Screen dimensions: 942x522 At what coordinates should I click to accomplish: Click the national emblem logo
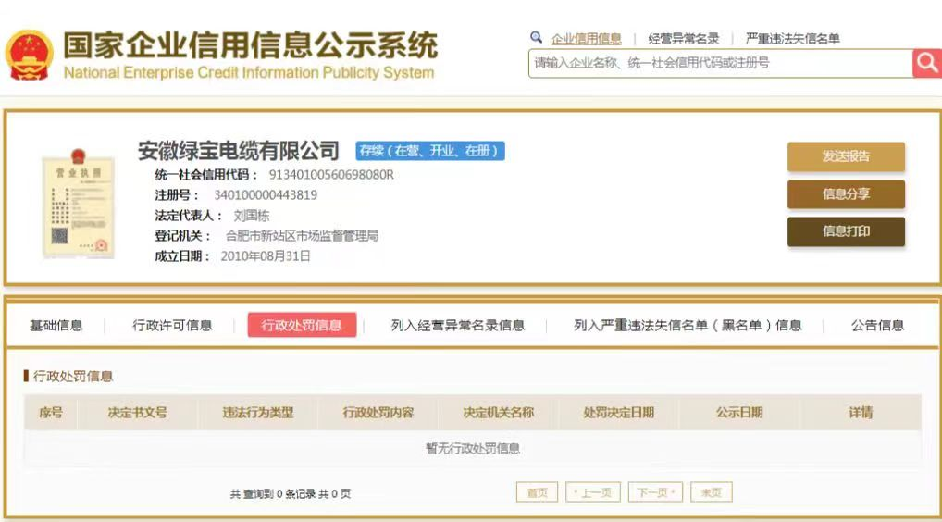pos(30,56)
